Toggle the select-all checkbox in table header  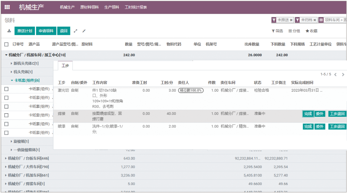click(6, 44)
